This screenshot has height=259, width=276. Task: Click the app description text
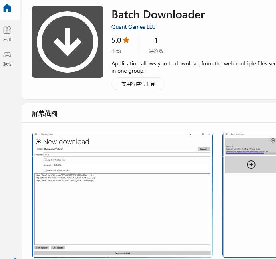(194, 67)
